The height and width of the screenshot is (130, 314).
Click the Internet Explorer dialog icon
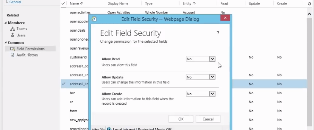tap(94, 19)
